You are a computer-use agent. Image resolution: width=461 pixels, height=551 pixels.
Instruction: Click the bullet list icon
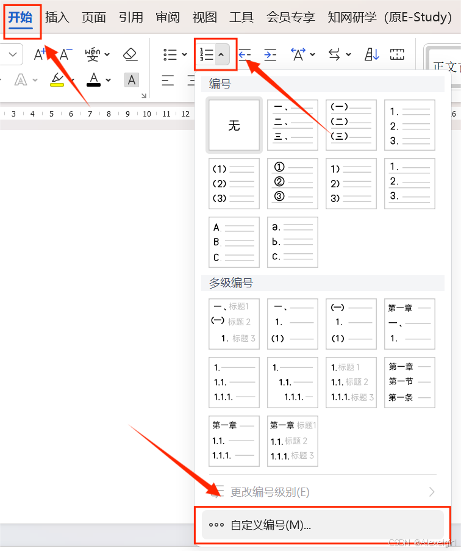point(170,54)
